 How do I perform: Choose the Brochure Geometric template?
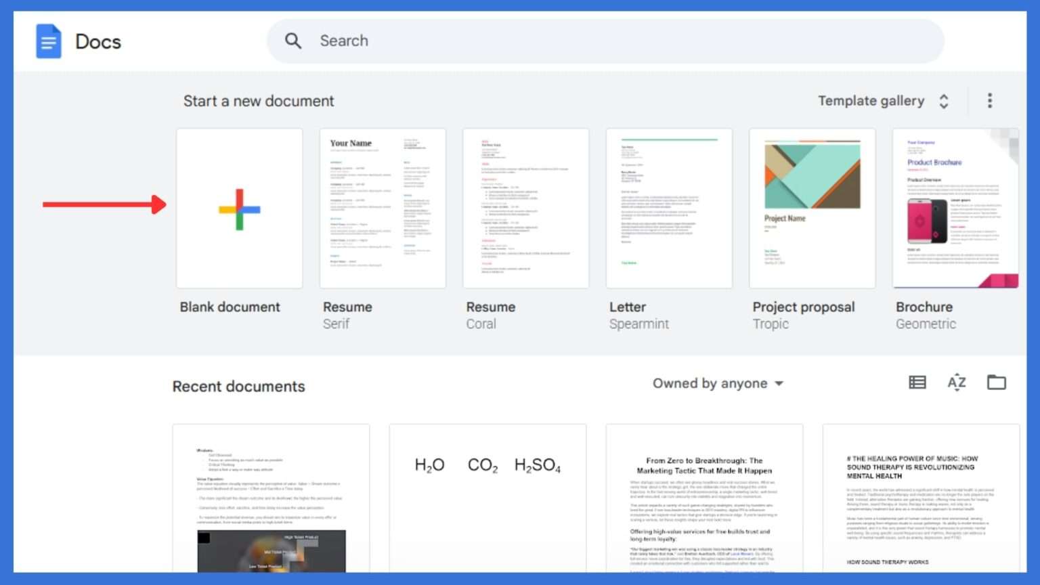pyautogui.click(x=955, y=209)
